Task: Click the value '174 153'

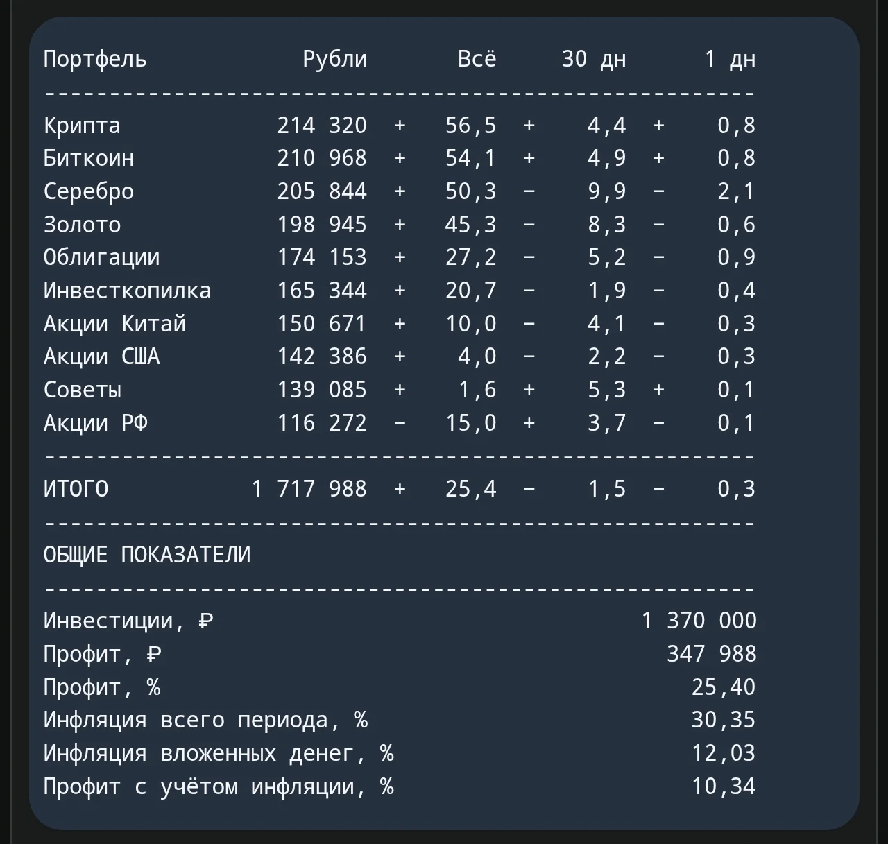Action: pos(322,257)
